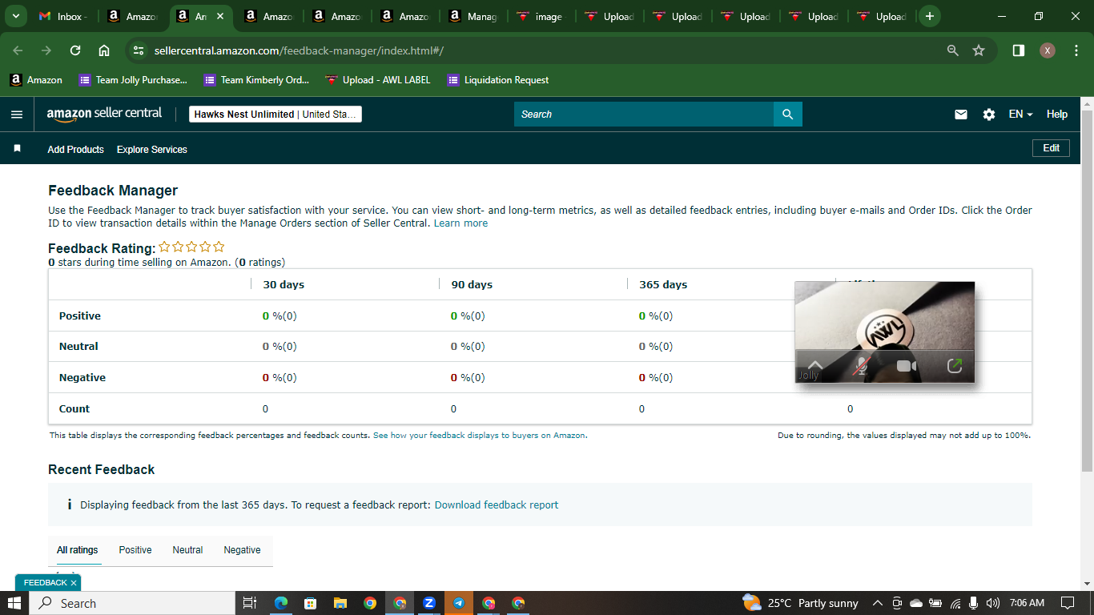Switch to the Negative feedback tab
The height and width of the screenshot is (615, 1094).
(x=242, y=550)
